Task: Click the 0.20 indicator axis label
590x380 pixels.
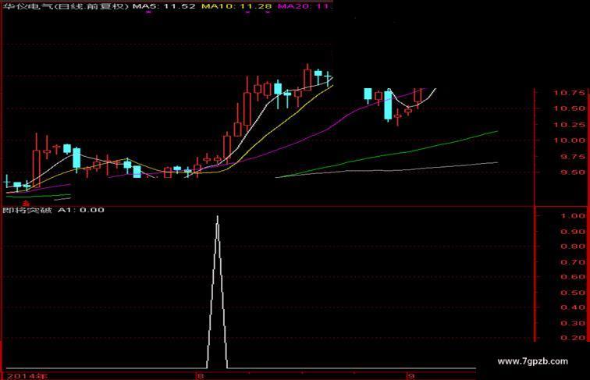Action: coord(573,338)
